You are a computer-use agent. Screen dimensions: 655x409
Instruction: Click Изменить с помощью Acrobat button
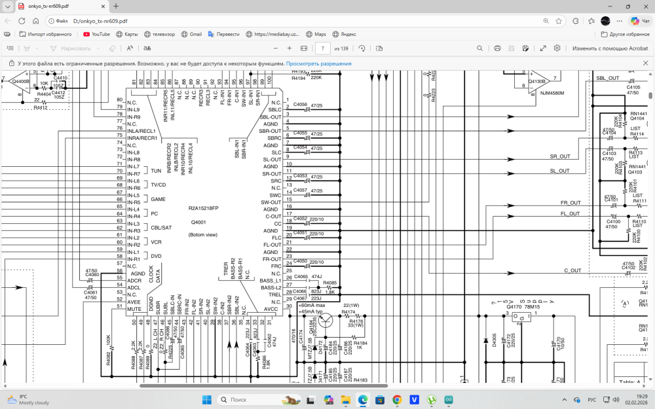click(609, 48)
